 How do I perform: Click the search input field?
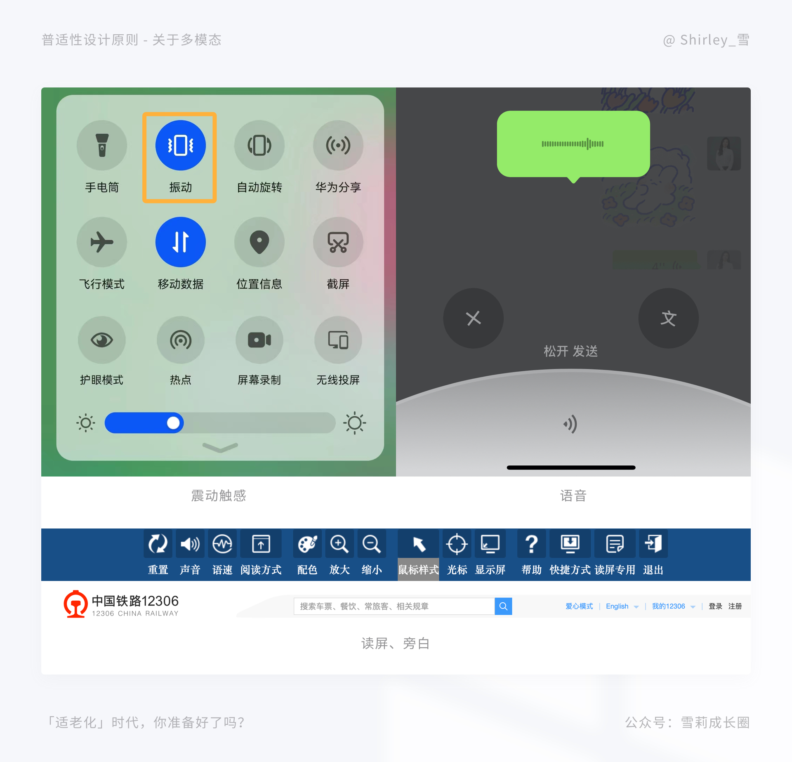(393, 606)
